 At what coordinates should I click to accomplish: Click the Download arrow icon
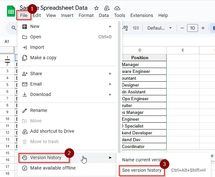[25, 95]
